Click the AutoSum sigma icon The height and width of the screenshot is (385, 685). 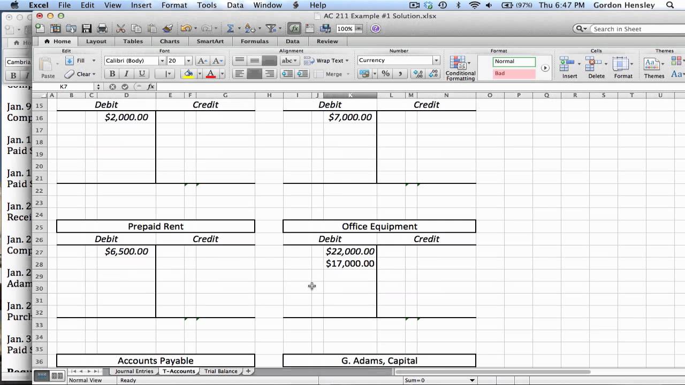pyautogui.click(x=230, y=28)
